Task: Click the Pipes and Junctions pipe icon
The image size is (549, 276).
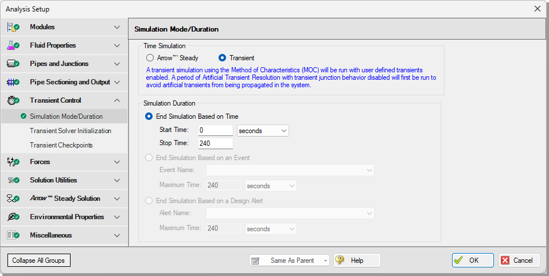Action: (13, 64)
